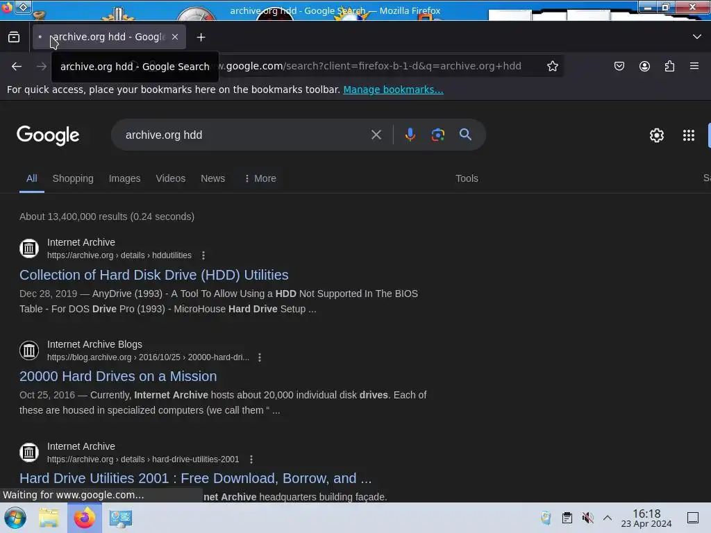711x533 pixels.
Task: Open Google quick settings gear
Action: point(657,135)
